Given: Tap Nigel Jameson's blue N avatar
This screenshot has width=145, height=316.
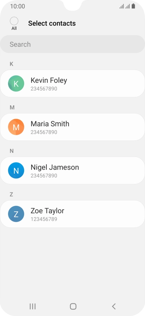Looking at the screenshot, I should pos(16,171).
